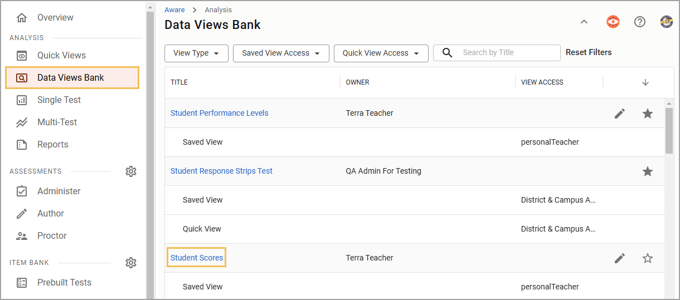Sort by the VIEW ACCESS column header
The height and width of the screenshot is (300, 680).
(x=542, y=82)
